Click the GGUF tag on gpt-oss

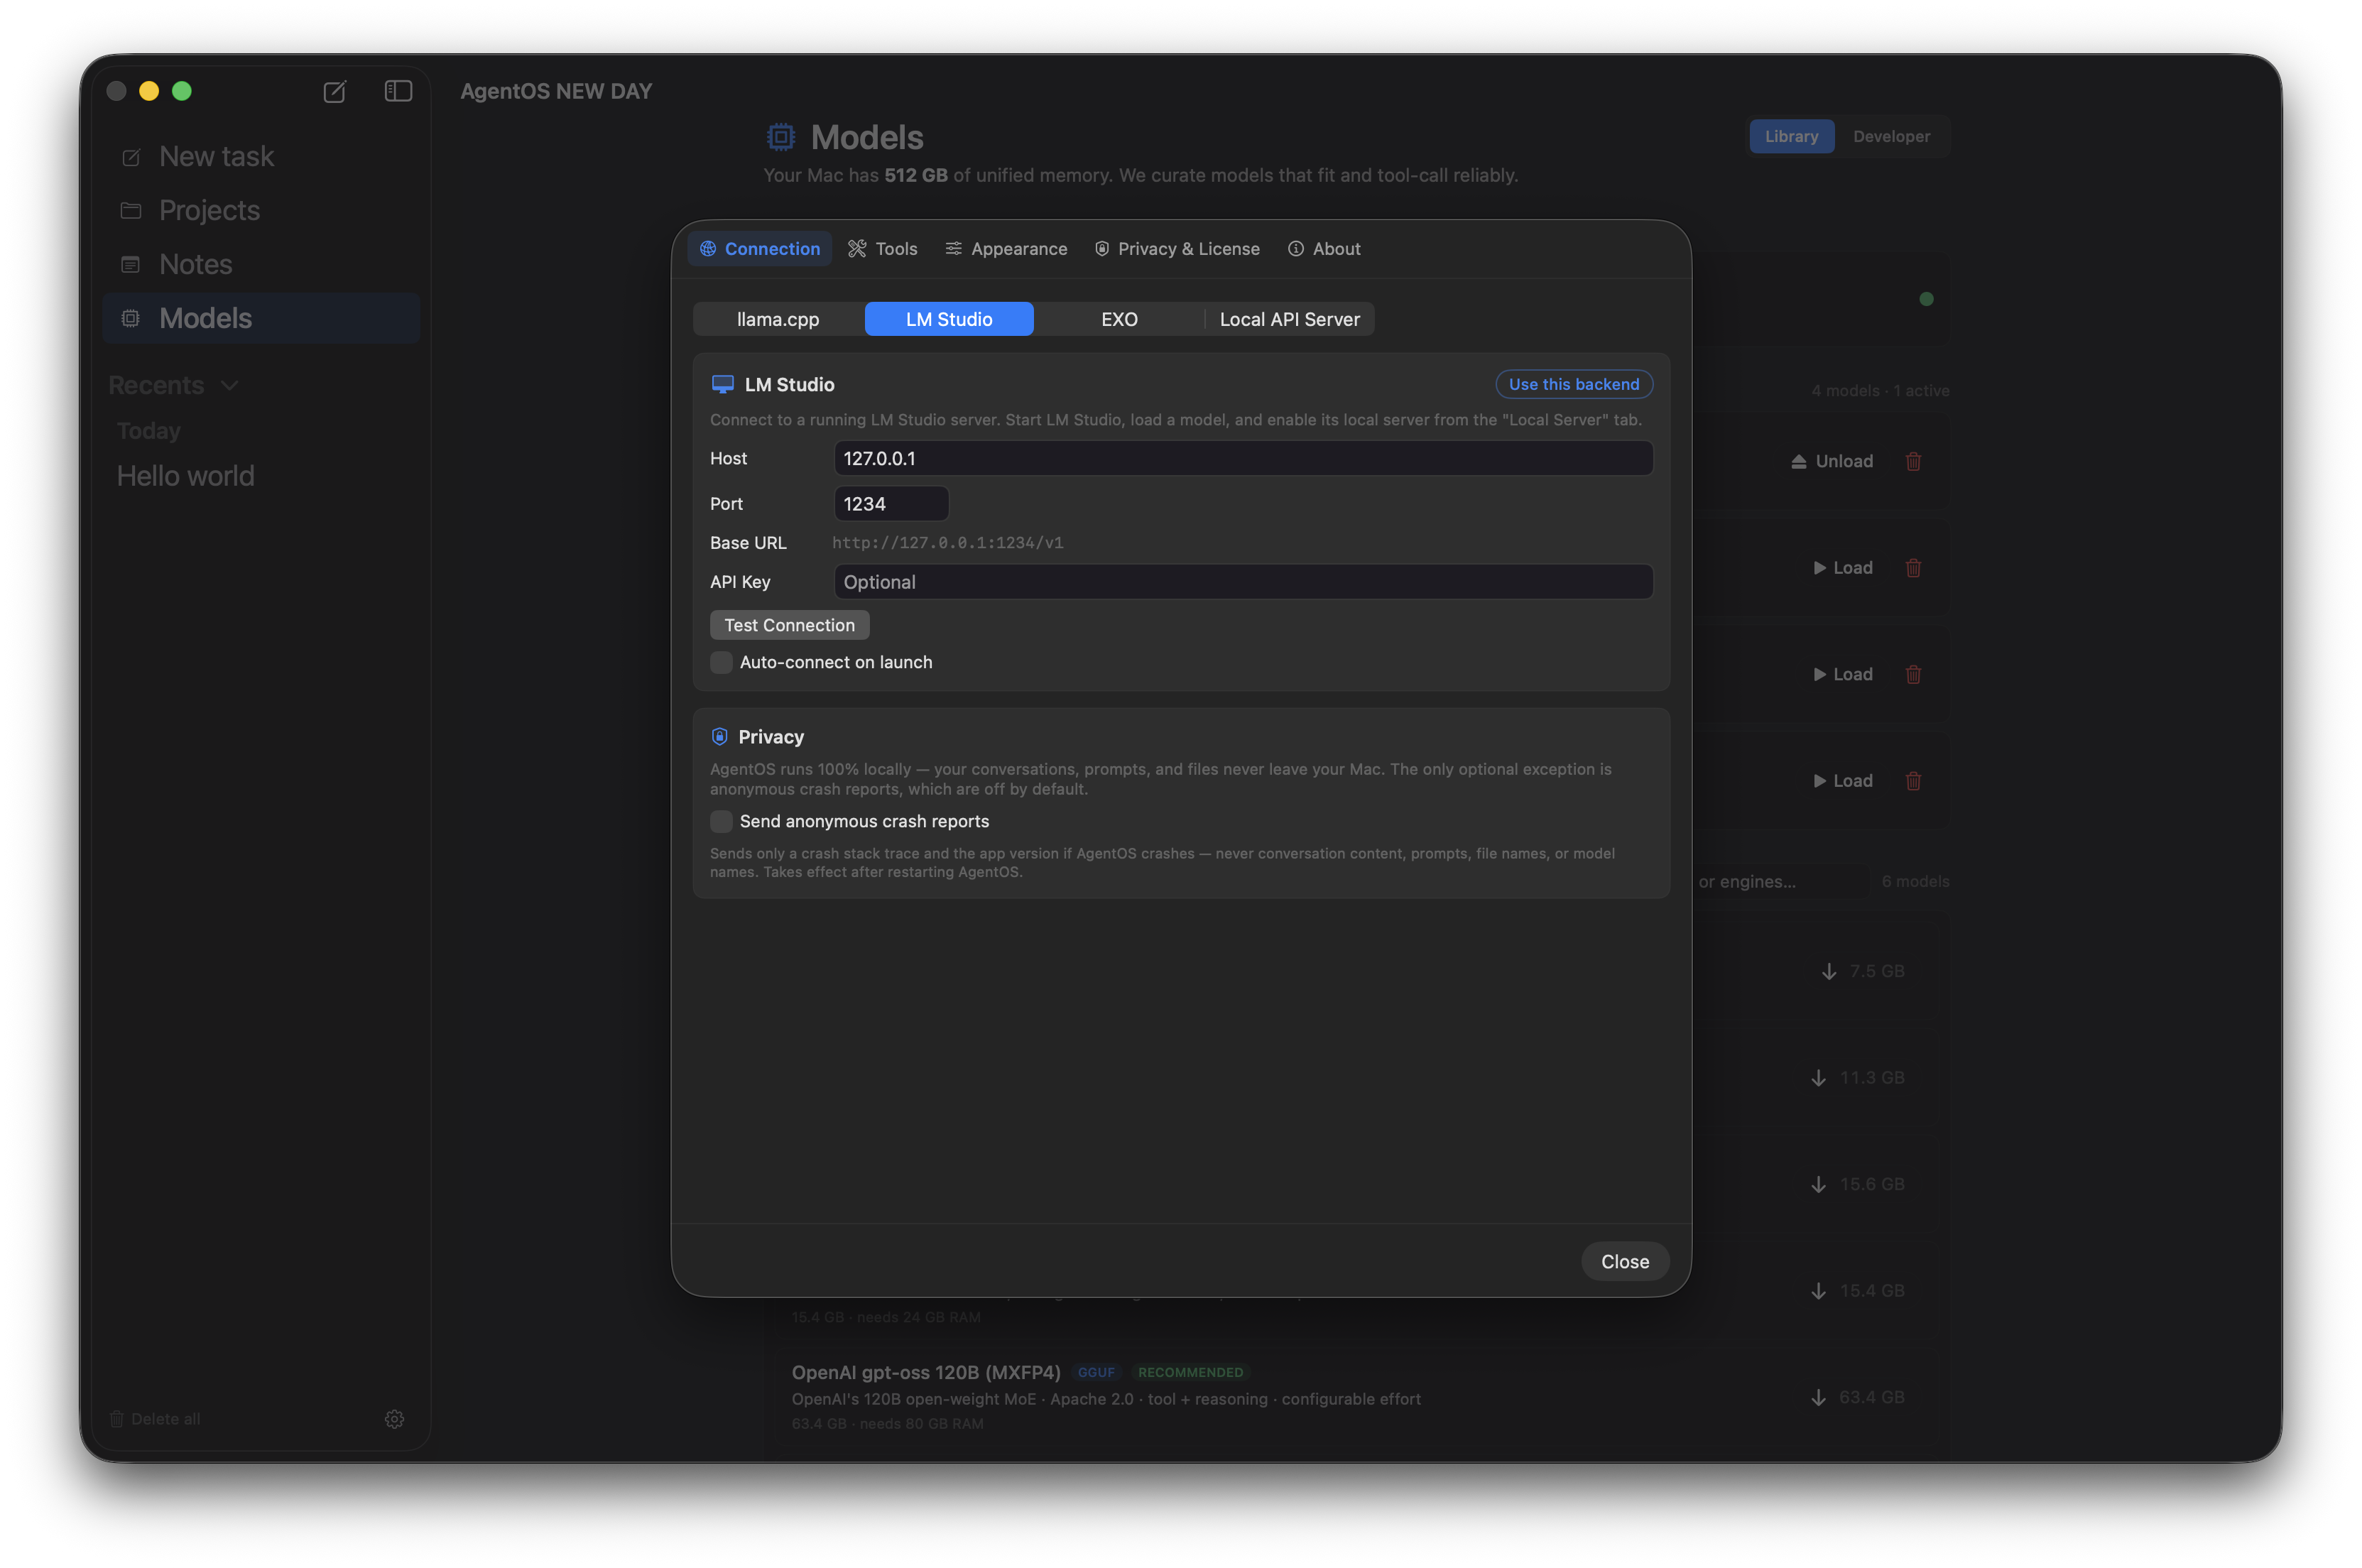[1096, 1372]
